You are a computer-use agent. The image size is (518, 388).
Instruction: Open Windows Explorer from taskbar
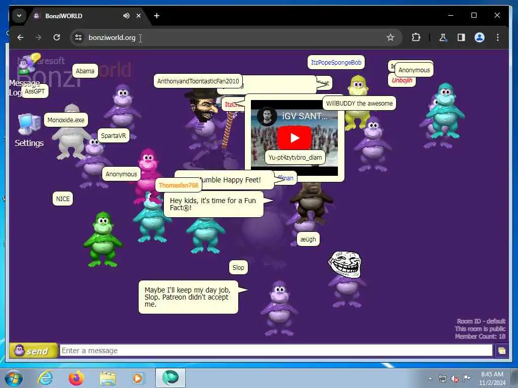108,378
